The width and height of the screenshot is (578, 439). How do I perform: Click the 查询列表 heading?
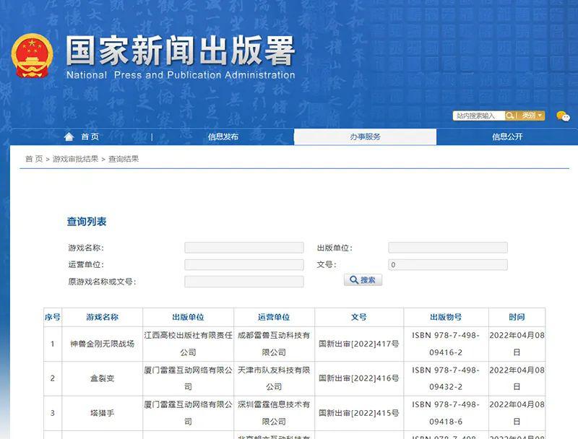pos(87,222)
